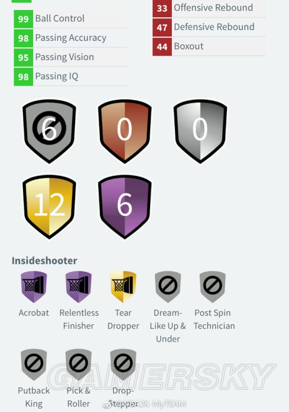Click the Ball Control attribute row
Image resolution: width=289 pixels, height=412 pixels.
tap(70, 19)
